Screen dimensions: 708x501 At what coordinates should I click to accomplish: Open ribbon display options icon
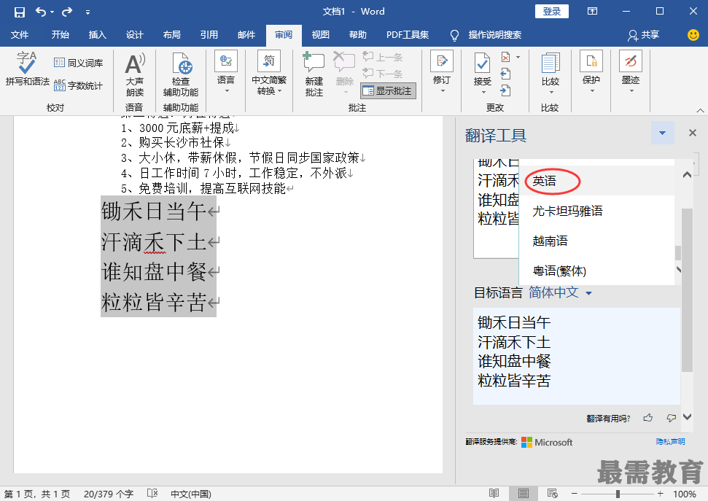point(592,11)
